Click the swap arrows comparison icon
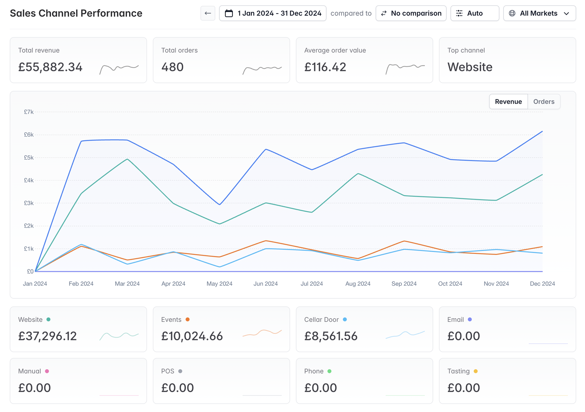Viewport: 585px width, 412px height. [x=384, y=13]
